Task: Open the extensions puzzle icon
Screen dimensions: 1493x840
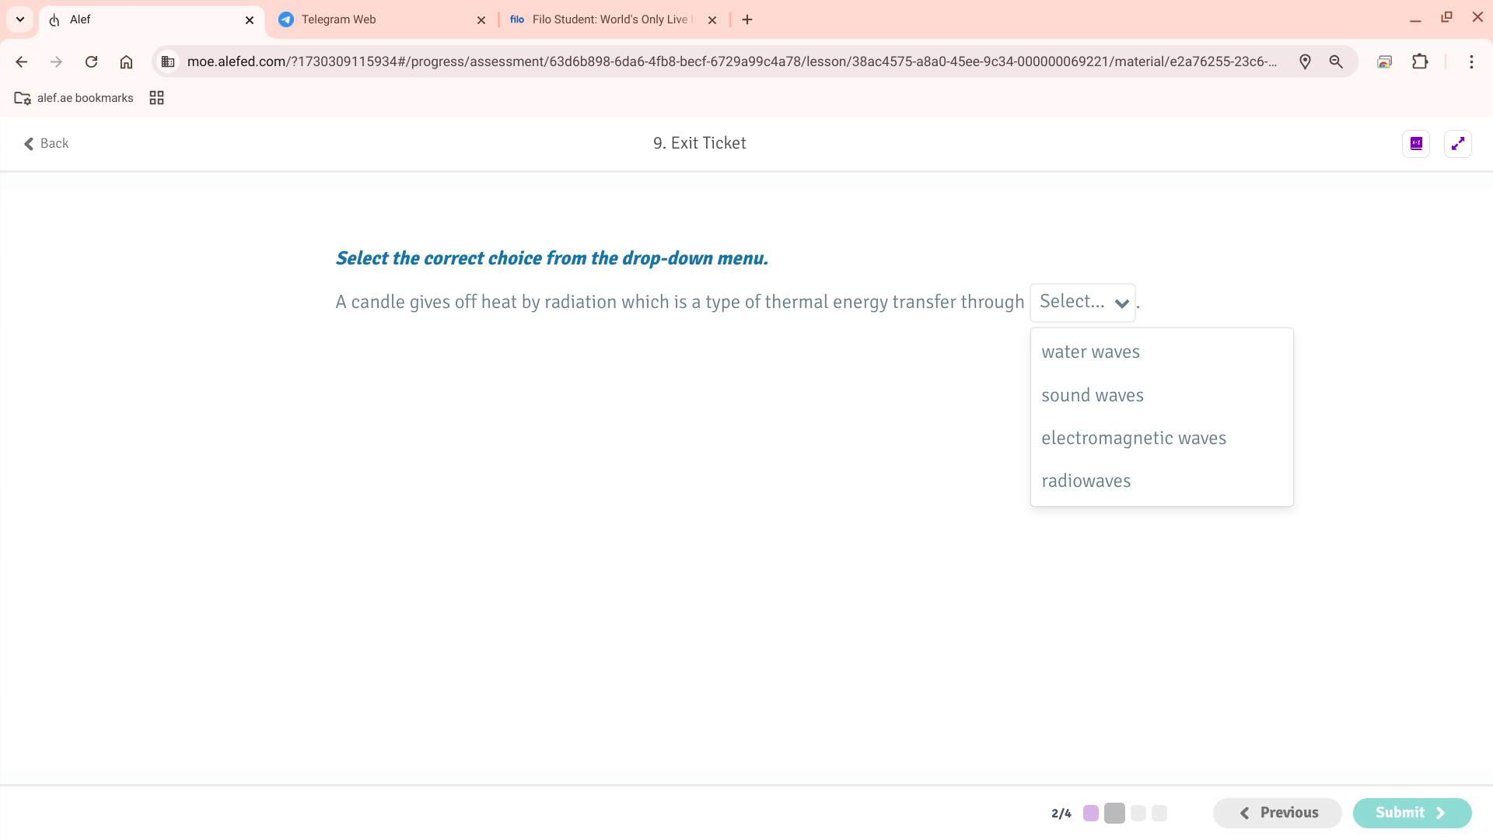Action: 1420,61
